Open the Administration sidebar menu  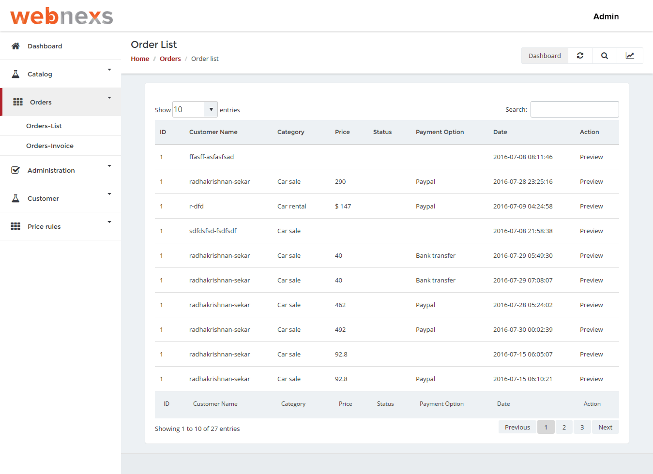tap(61, 170)
